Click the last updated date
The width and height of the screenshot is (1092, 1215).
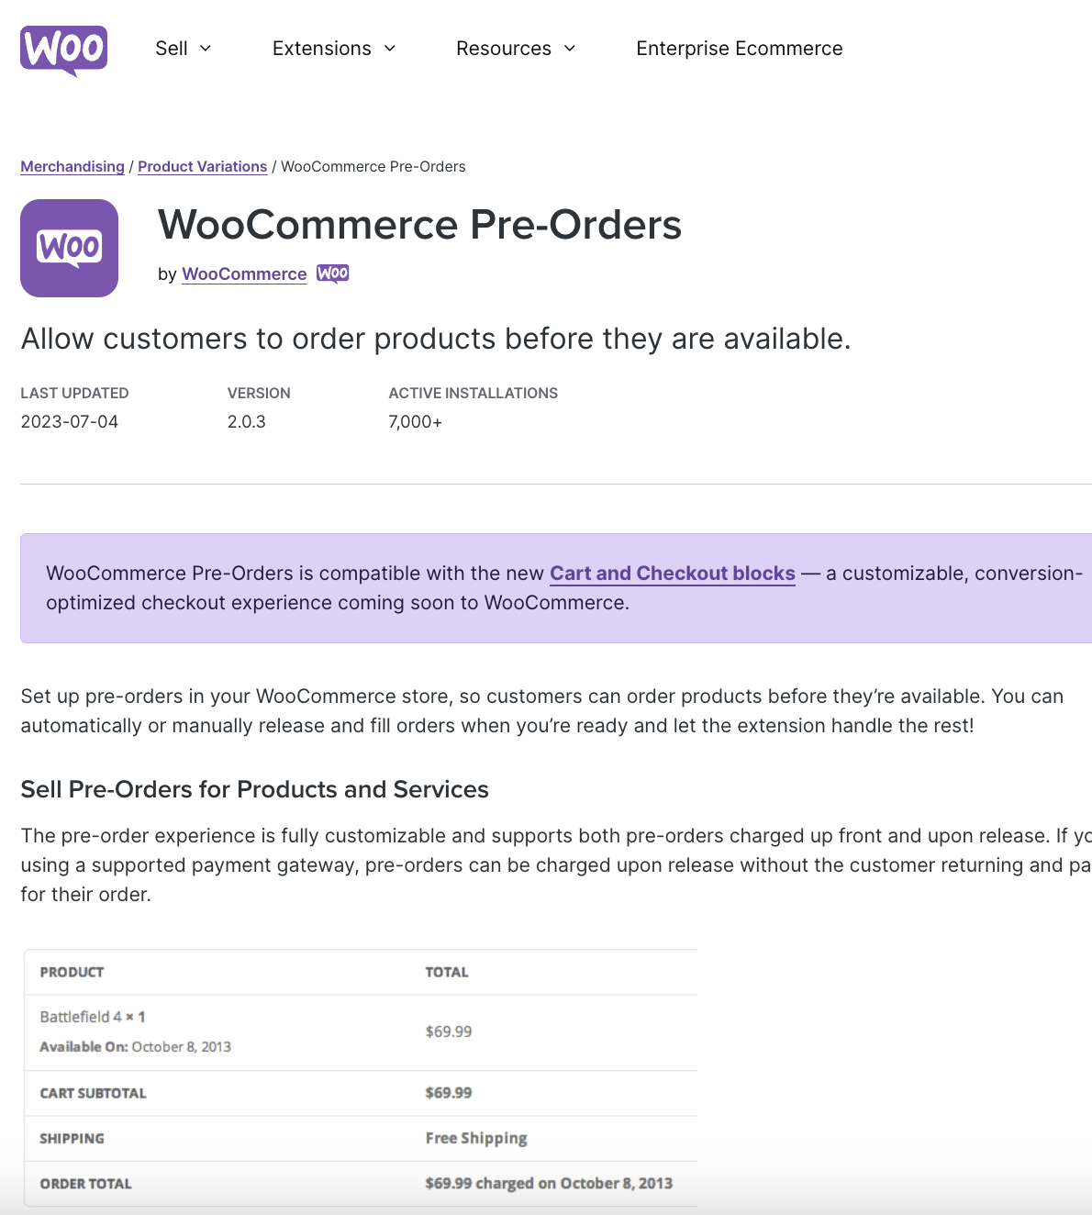click(x=70, y=421)
